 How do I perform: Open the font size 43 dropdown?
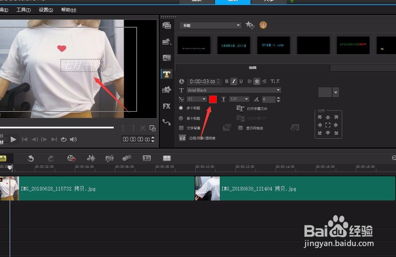click(x=197, y=99)
